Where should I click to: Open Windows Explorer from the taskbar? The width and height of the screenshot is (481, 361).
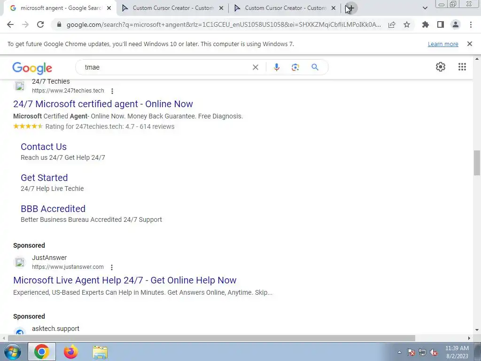point(100,352)
